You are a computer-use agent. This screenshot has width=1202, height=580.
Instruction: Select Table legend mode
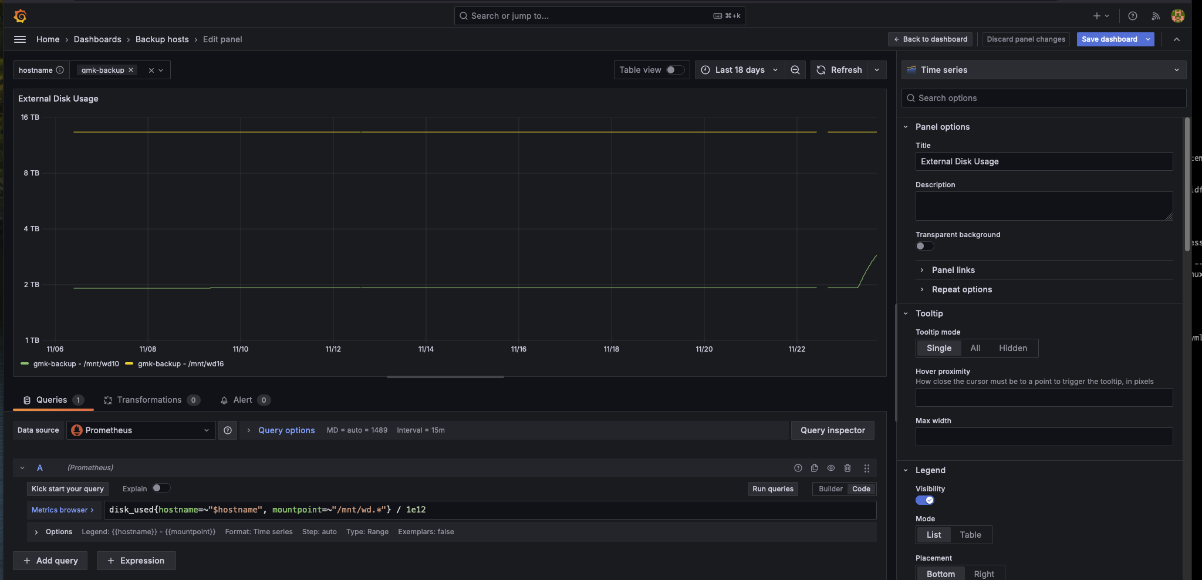970,535
